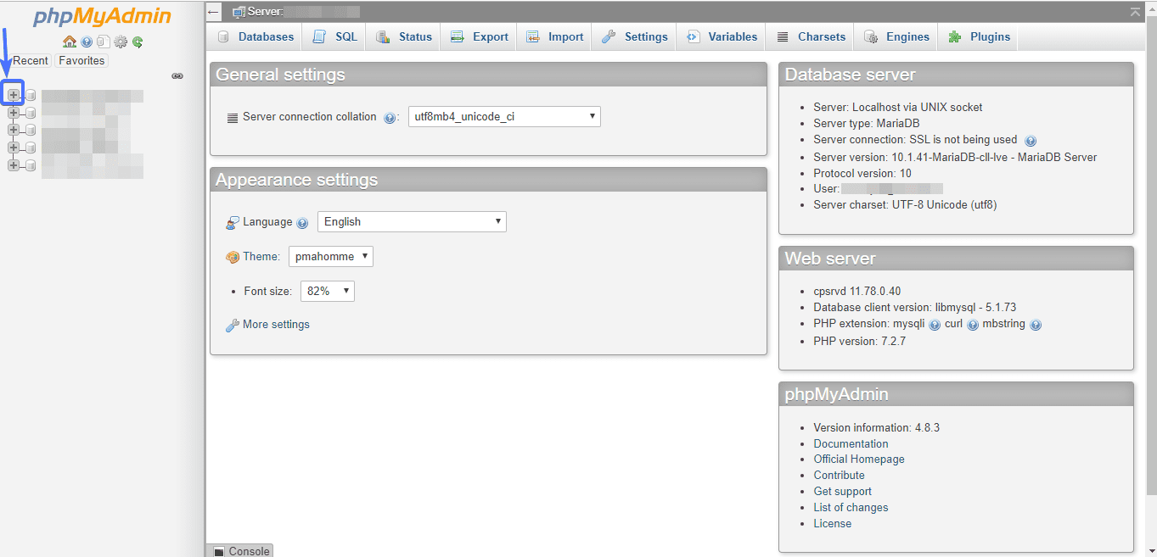Click the navigation panel settings gear

point(121,42)
